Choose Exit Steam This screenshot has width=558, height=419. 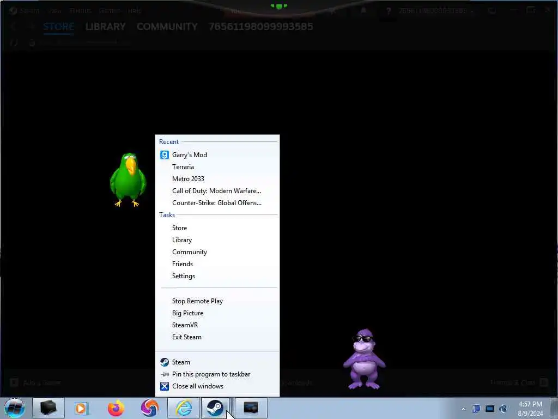(217, 337)
